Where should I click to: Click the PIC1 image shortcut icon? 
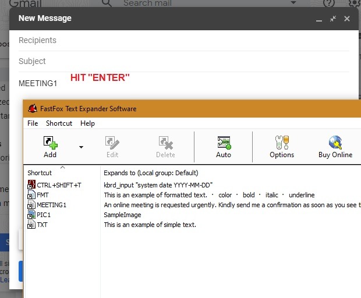point(31,214)
